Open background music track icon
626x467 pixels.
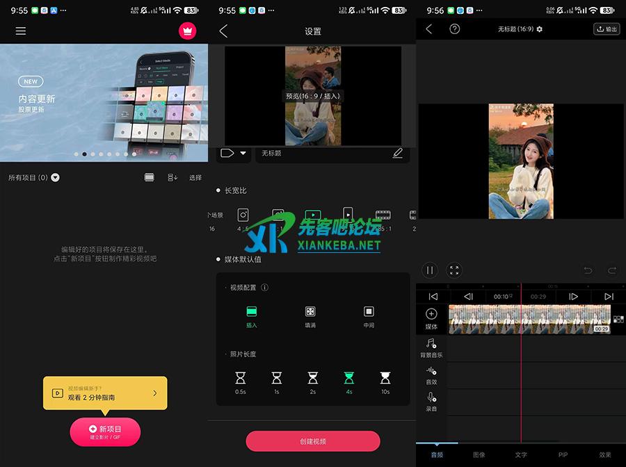click(x=431, y=345)
